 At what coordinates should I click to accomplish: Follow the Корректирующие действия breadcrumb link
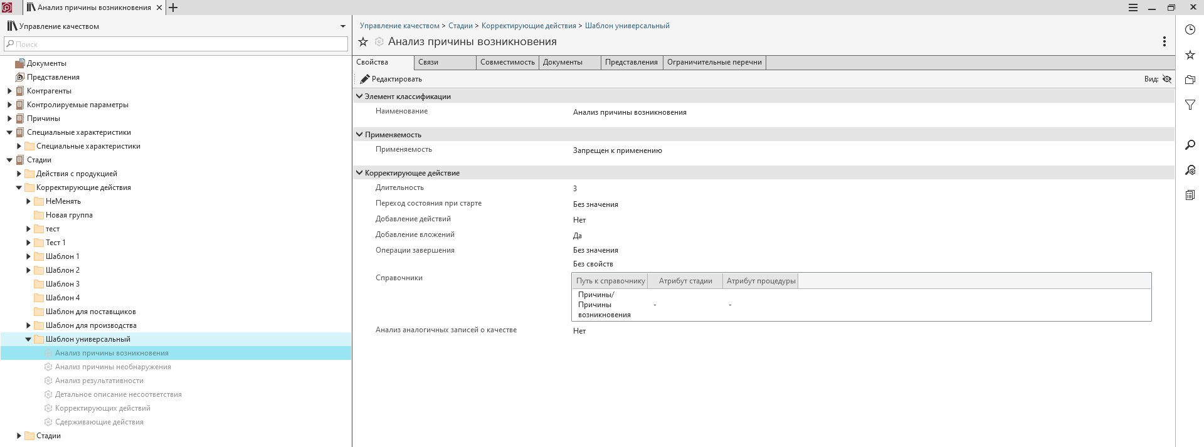coord(528,26)
